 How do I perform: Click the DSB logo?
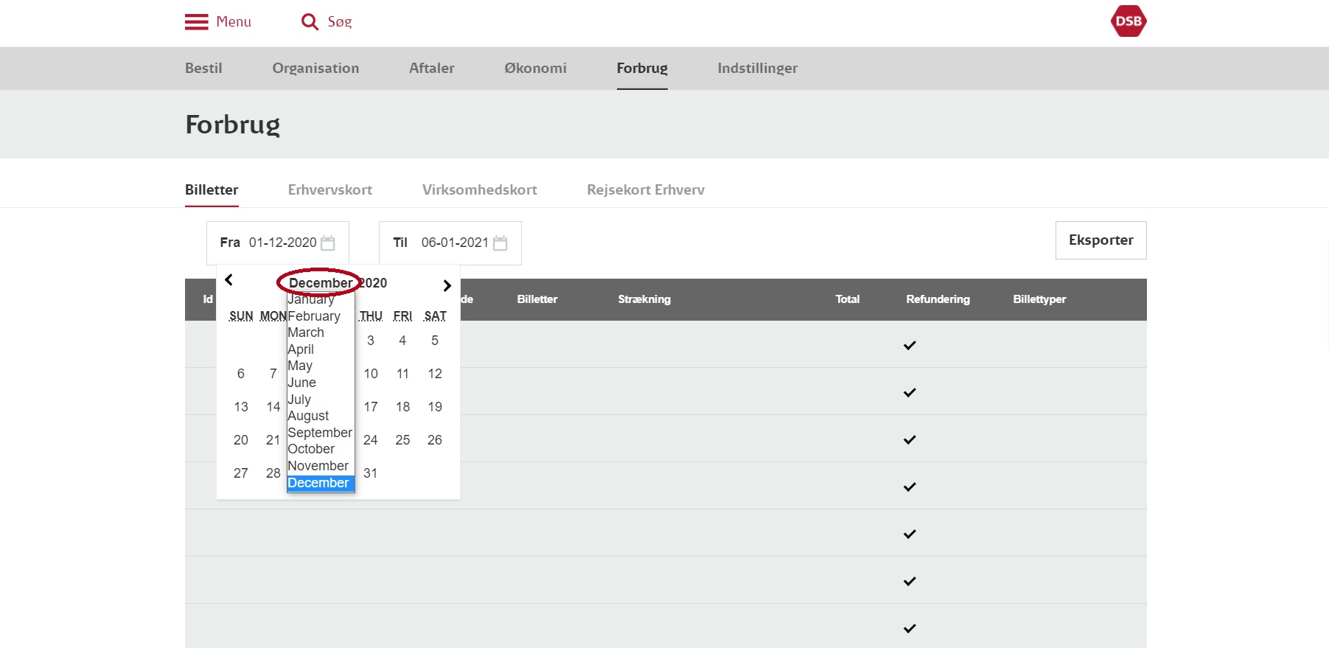tap(1128, 21)
